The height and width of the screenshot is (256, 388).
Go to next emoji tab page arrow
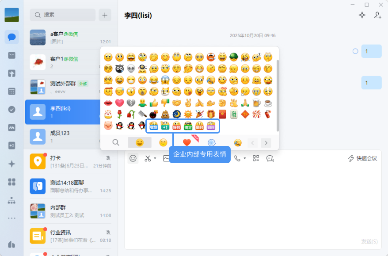tap(266, 143)
